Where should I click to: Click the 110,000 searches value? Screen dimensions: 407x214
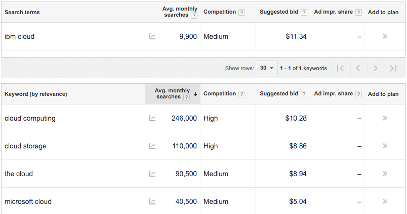click(185, 146)
